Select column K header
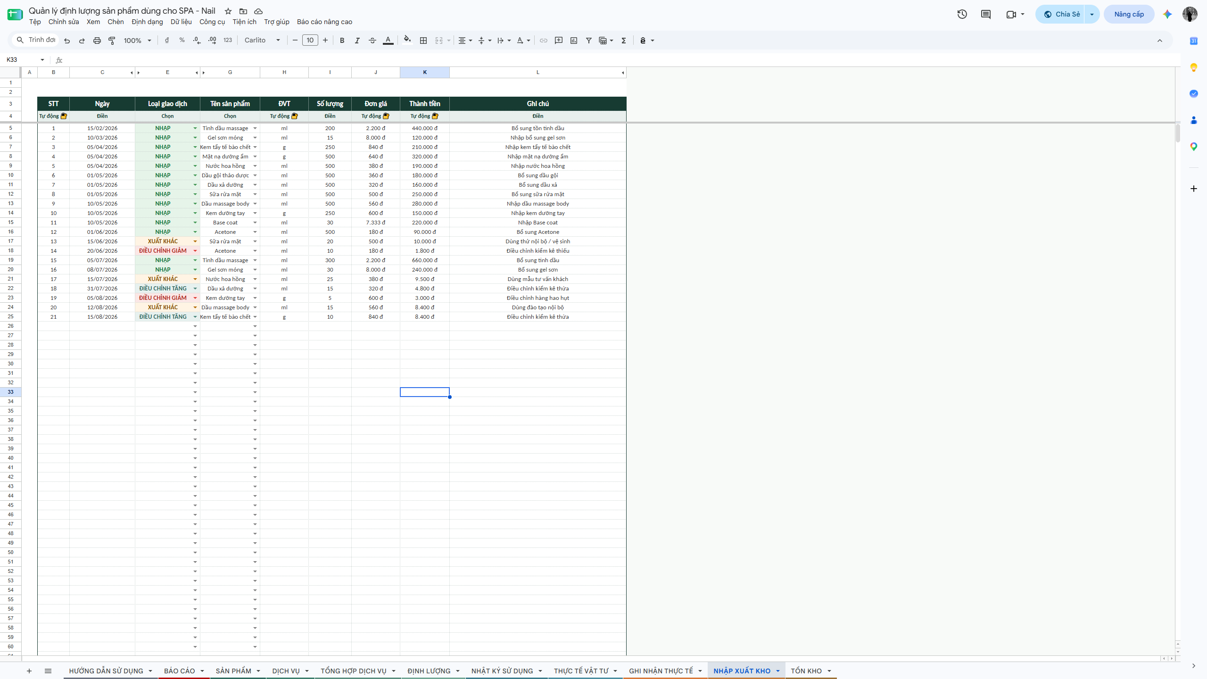This screenshot has width=1207, height=679. (425, 72)
